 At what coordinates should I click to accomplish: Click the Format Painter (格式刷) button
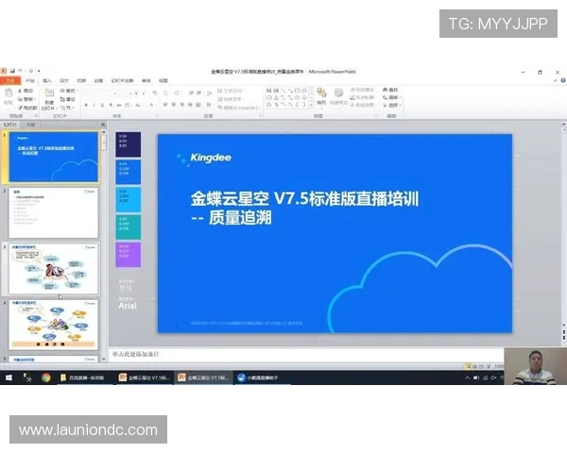(27, 108)
